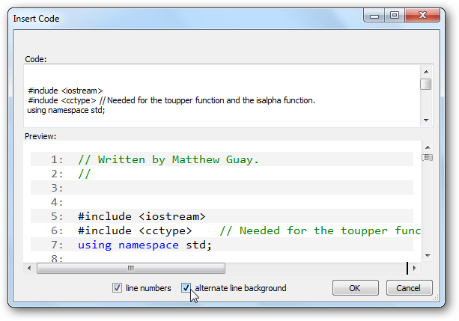Screen dimensions: 459x321
Task: Dismiss the dialog with Cancel
Action: point(409,288)
